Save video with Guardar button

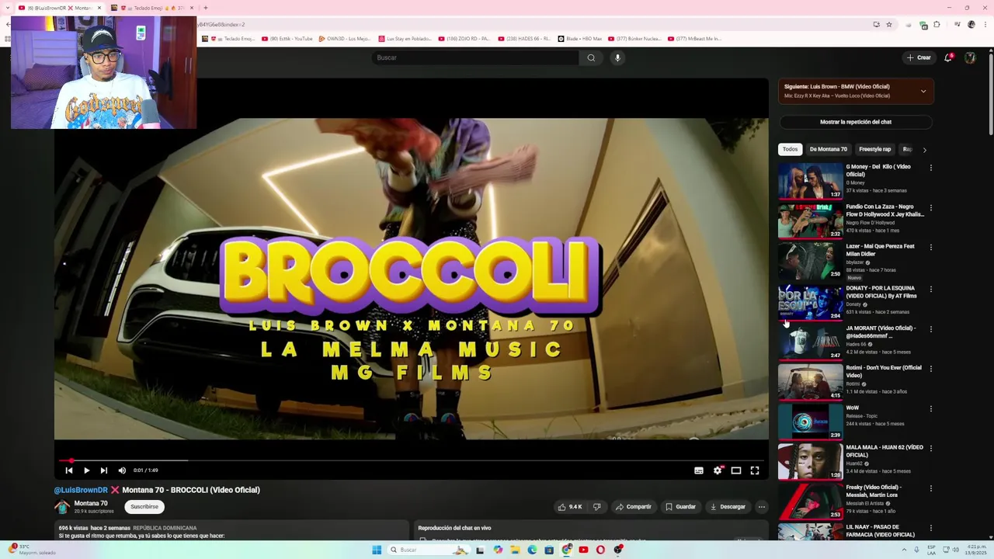pyautogui.click(x=680, y=507)
